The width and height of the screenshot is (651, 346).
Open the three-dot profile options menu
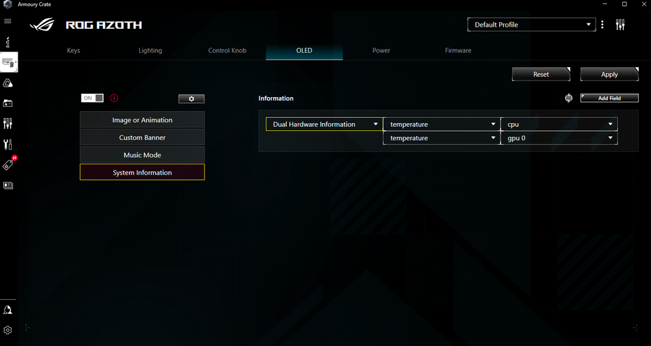click(602, 25)
